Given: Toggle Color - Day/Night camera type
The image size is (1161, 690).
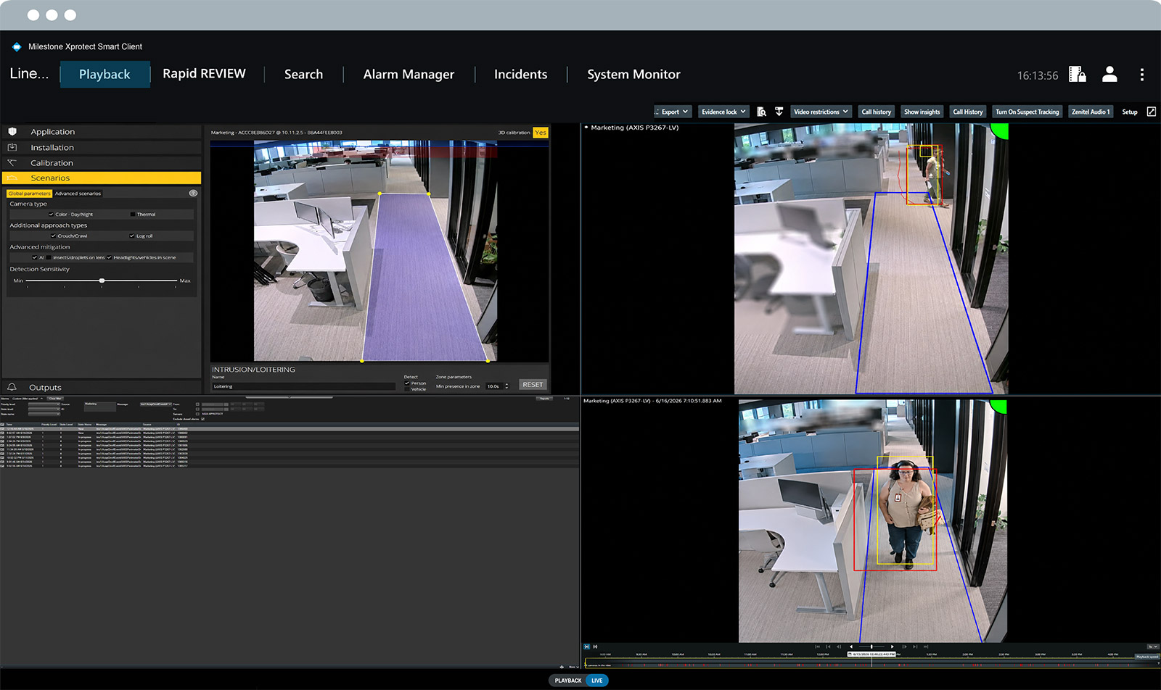Looking at the screenshot, I should pyautogui.click(x=51, y=215).
